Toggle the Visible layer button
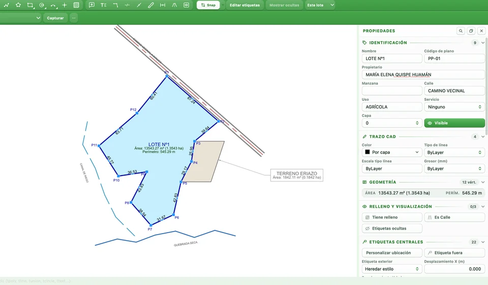 454,123
